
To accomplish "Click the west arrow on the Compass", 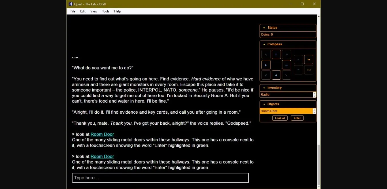I will point(266,65).
